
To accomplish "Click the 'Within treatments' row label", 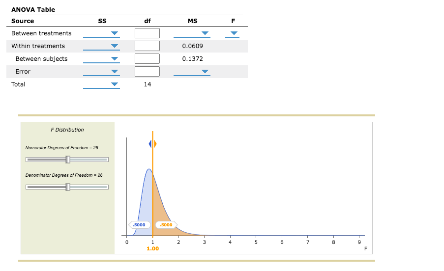I will tap(38, 46).
